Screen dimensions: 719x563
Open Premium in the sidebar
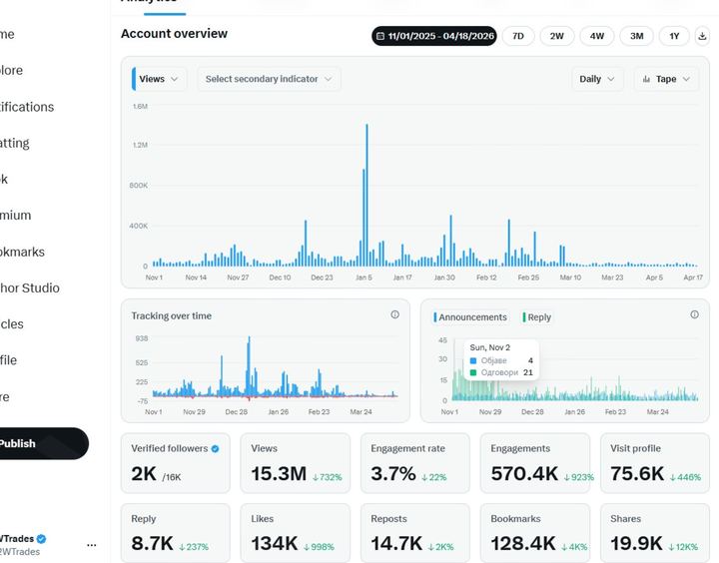pyautogui.click(x=16, y=216)
